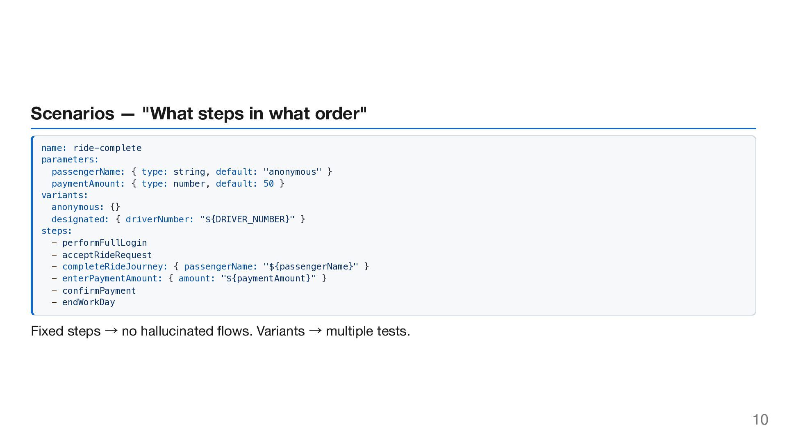Click the endWorkDay step

(88, 302)
